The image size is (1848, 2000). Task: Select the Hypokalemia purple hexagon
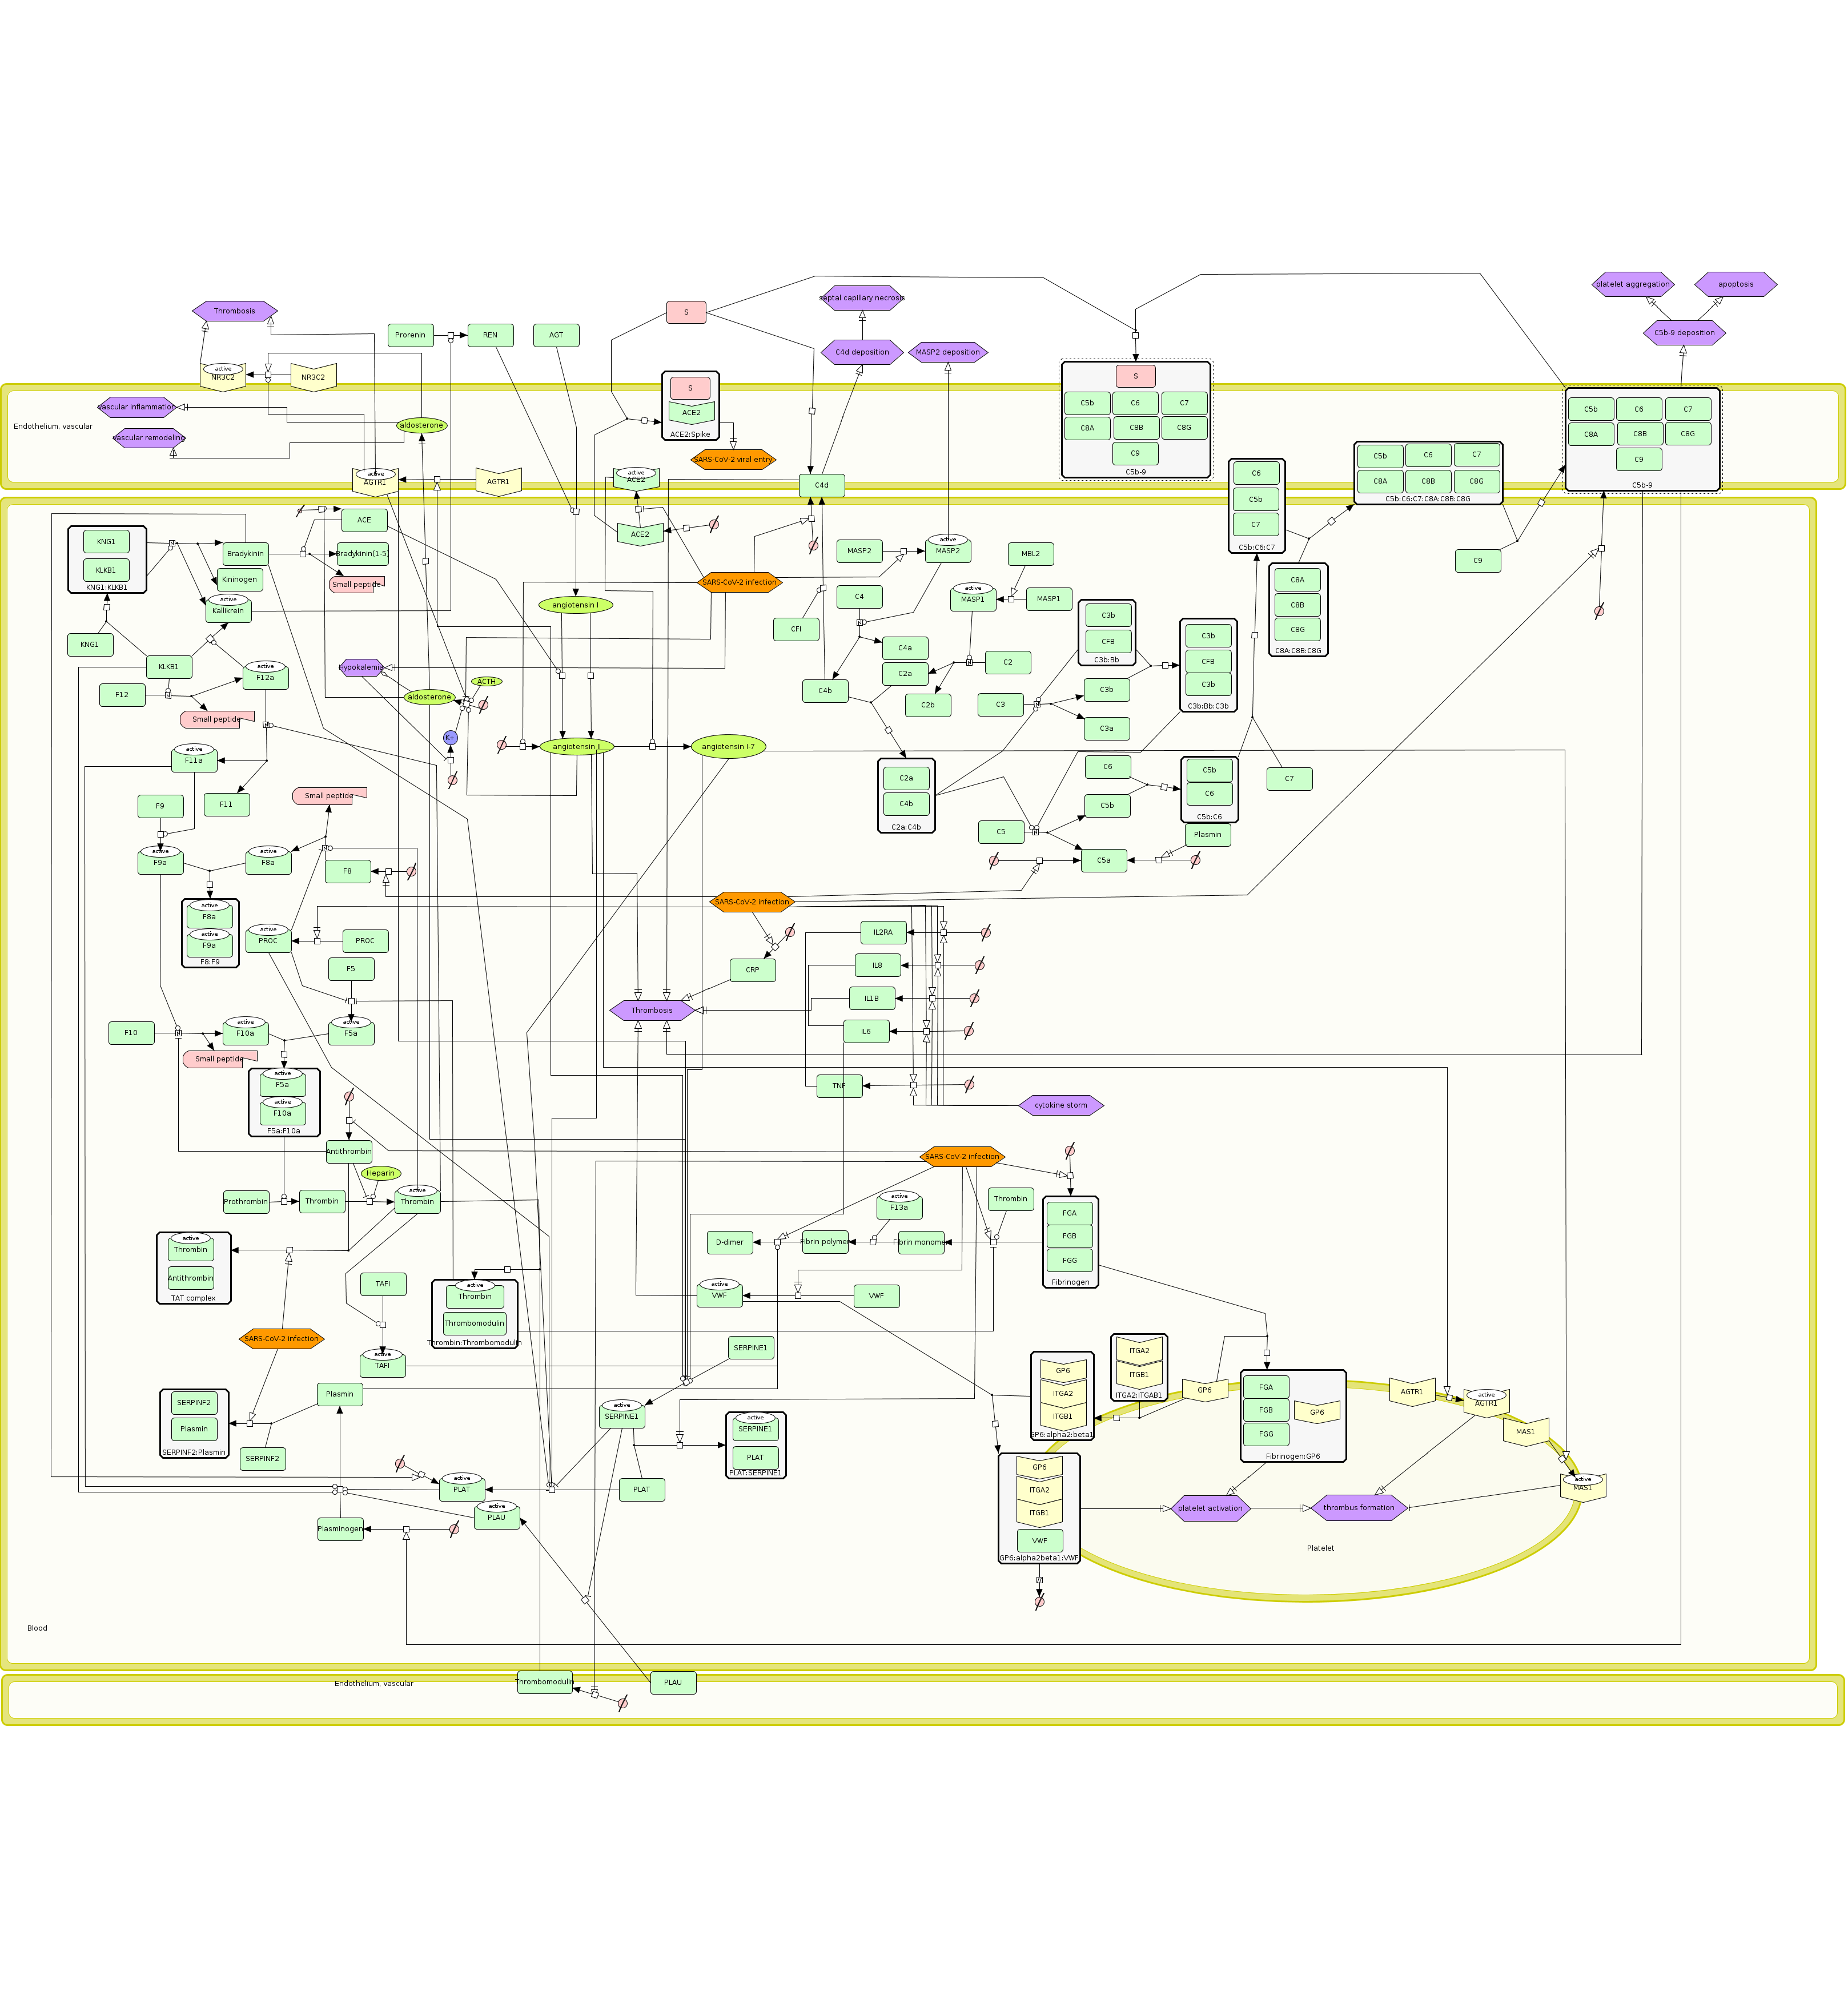pyautogui.click(x=361, y=667)
